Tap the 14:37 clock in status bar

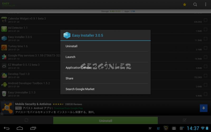click(x=193, y=128)
